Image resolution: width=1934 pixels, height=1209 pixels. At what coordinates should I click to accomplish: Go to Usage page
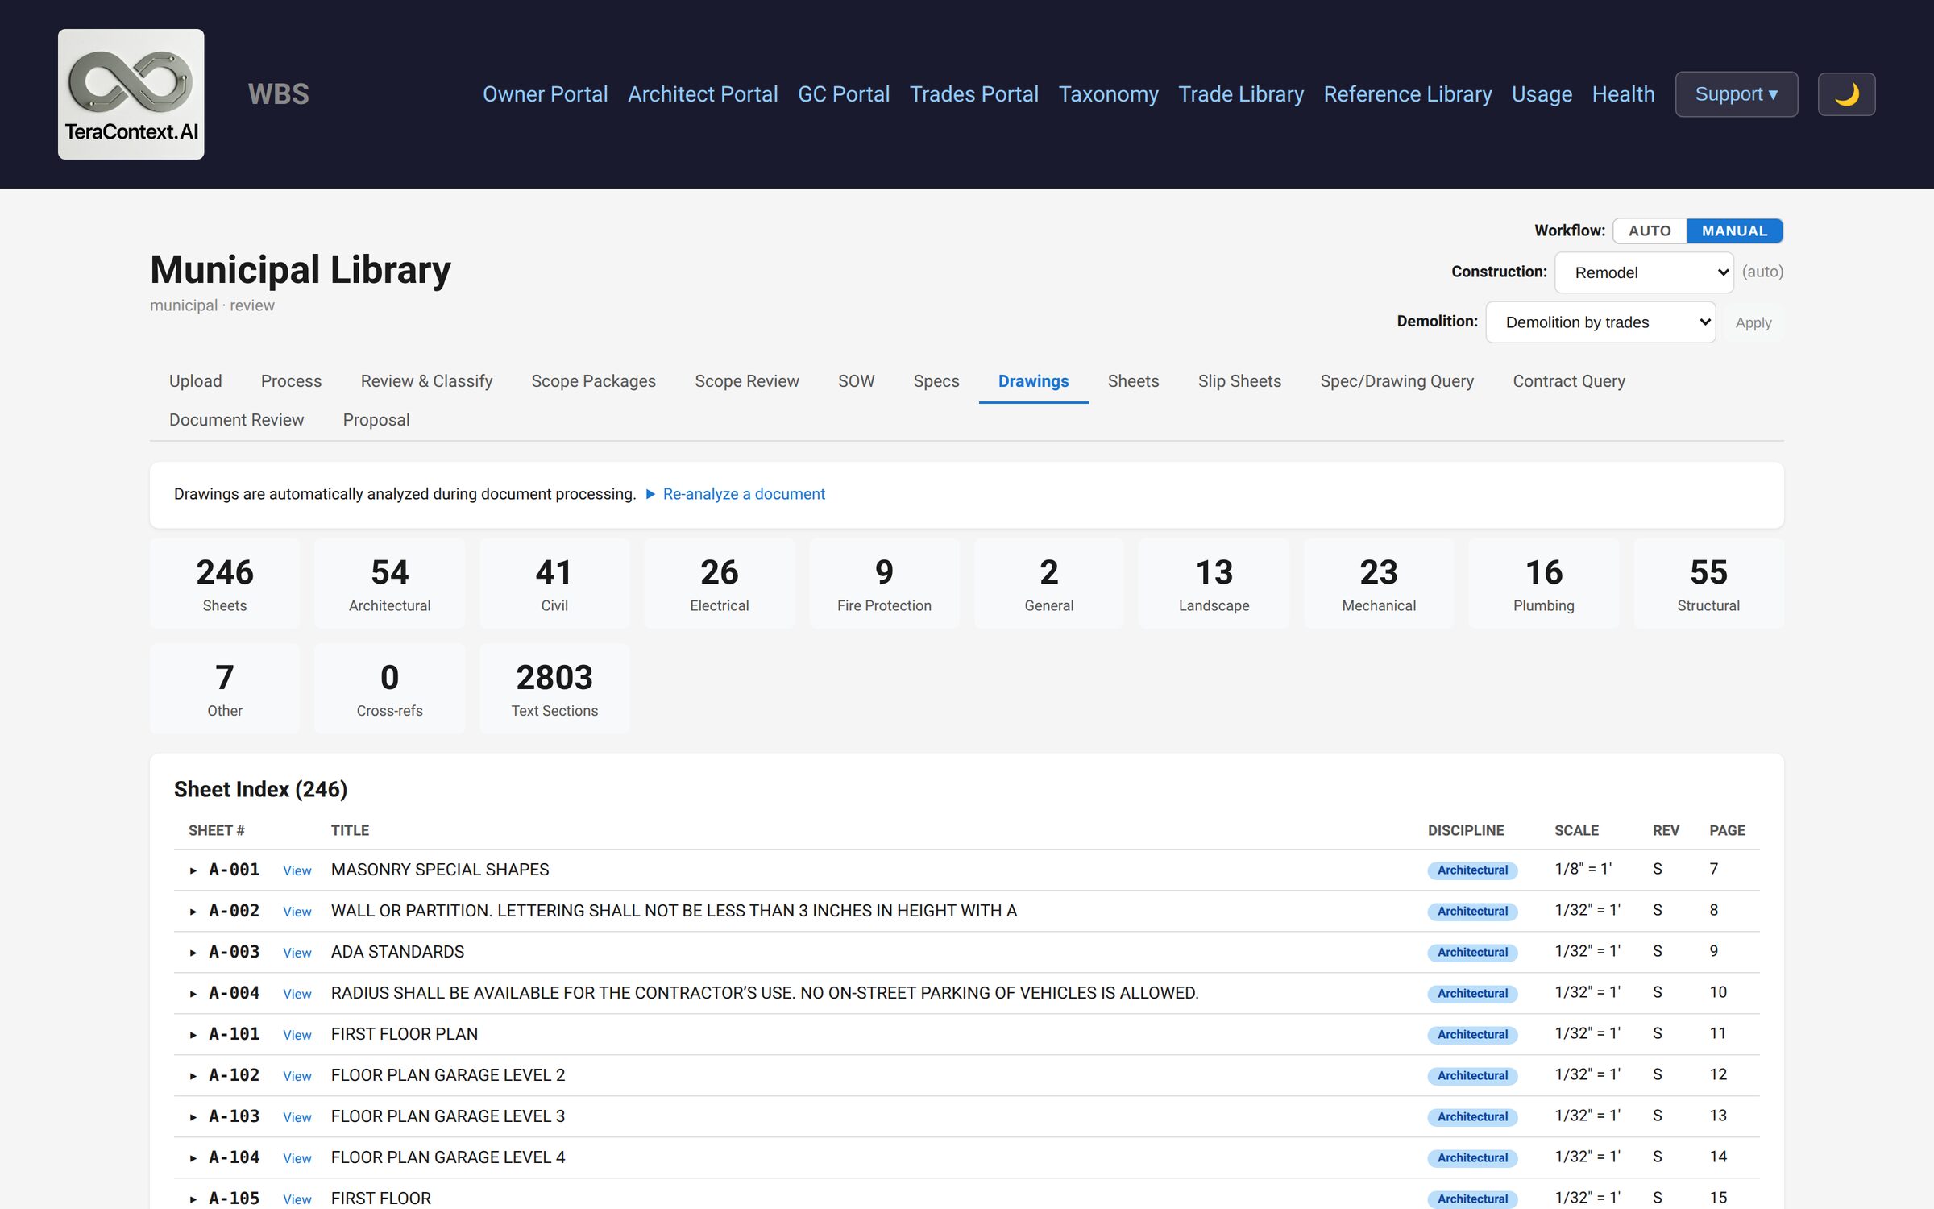pos(1542,94)
